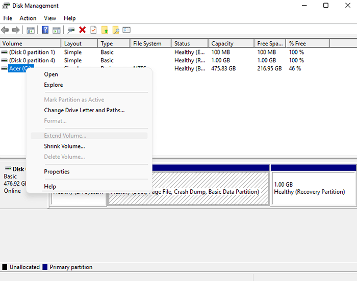Select the (Disk 0 partition 4) volume row
Viewport: 357px width, 281px height.
point(32,60)
